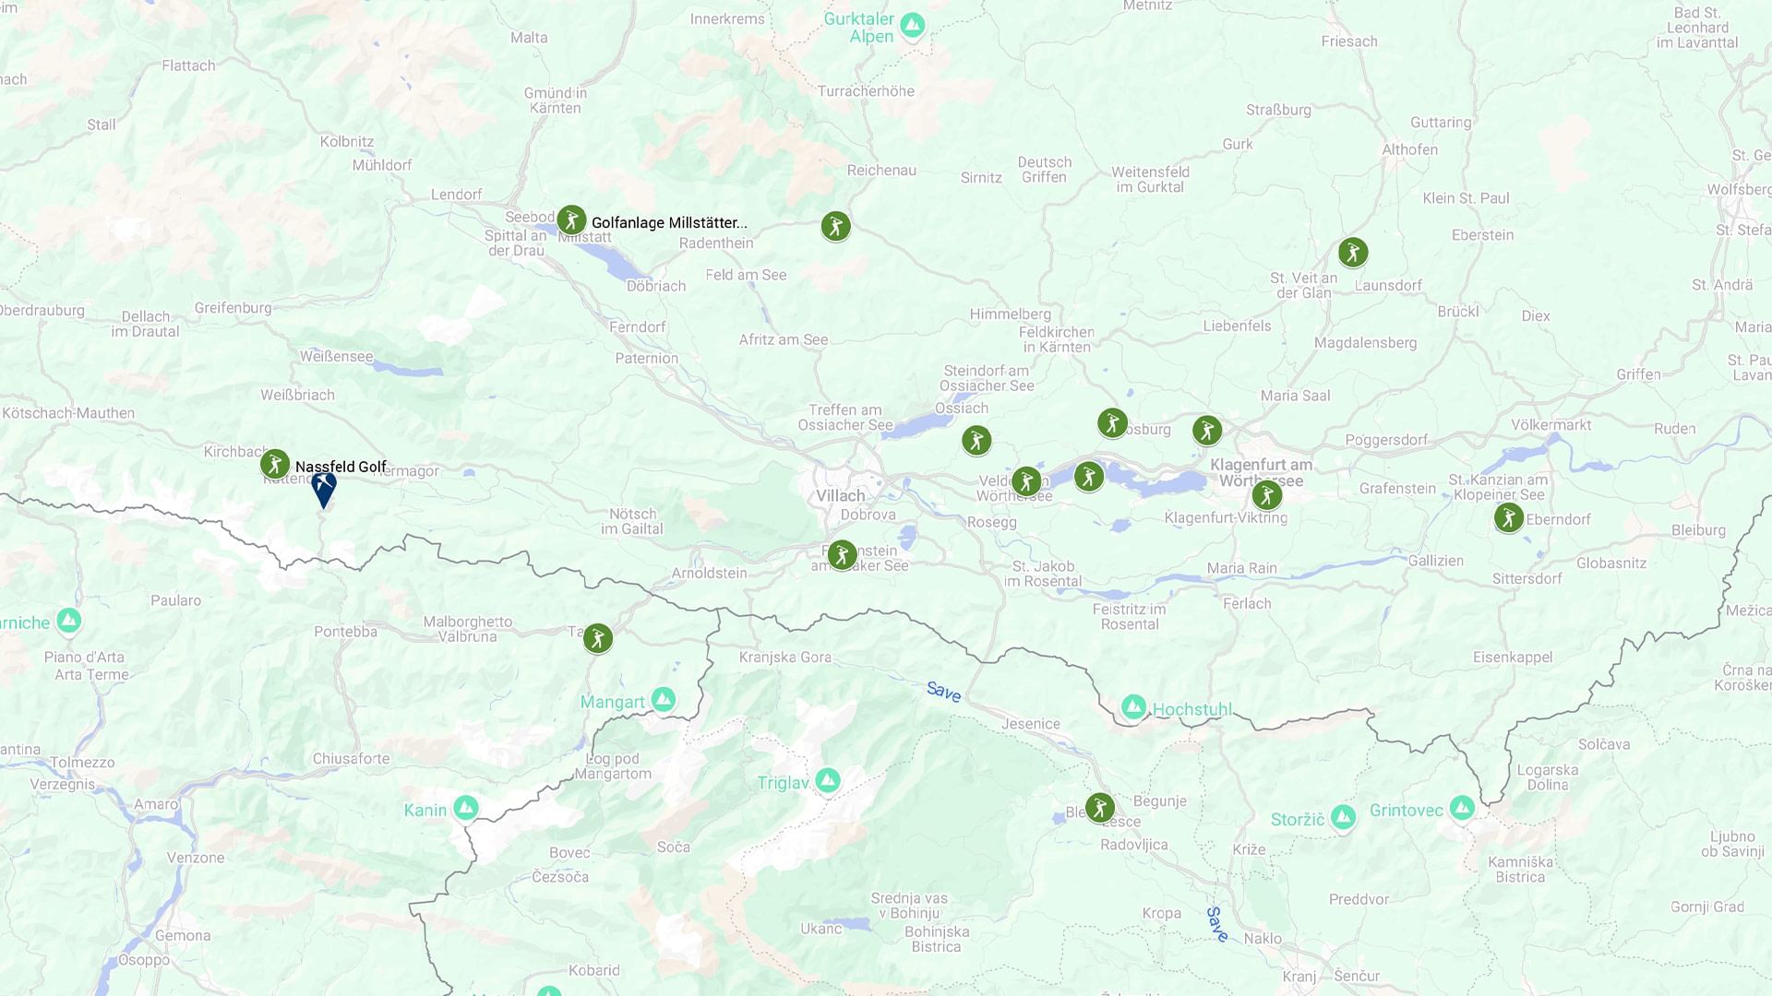Click the Mangart peak icon
The height and width of the screenshot is (996, 1772).
[664, 700]
